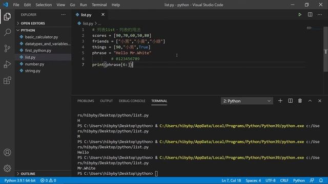Select the Terminal panel tab
Screen dimensions: 328x184
(x=159, y=101)
